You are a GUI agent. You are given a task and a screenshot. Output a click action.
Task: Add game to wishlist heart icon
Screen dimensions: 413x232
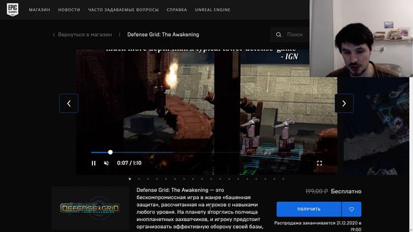[x=351, y=209]
